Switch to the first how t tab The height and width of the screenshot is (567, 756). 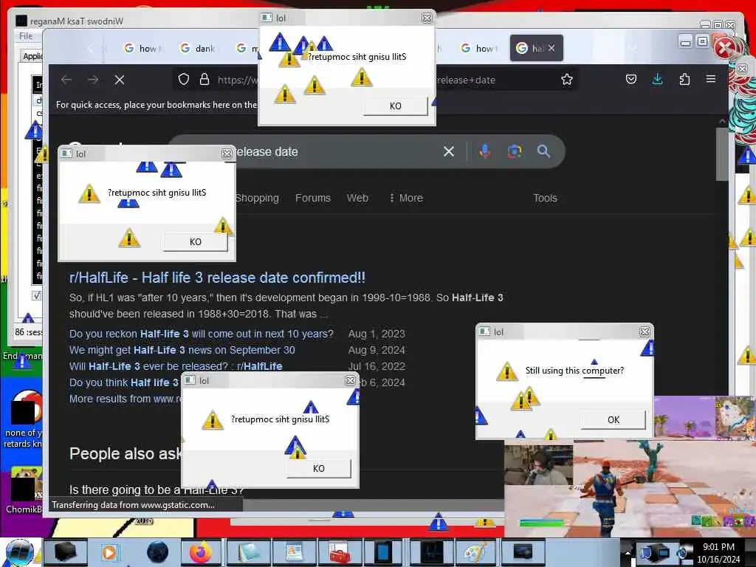[143, 48]
